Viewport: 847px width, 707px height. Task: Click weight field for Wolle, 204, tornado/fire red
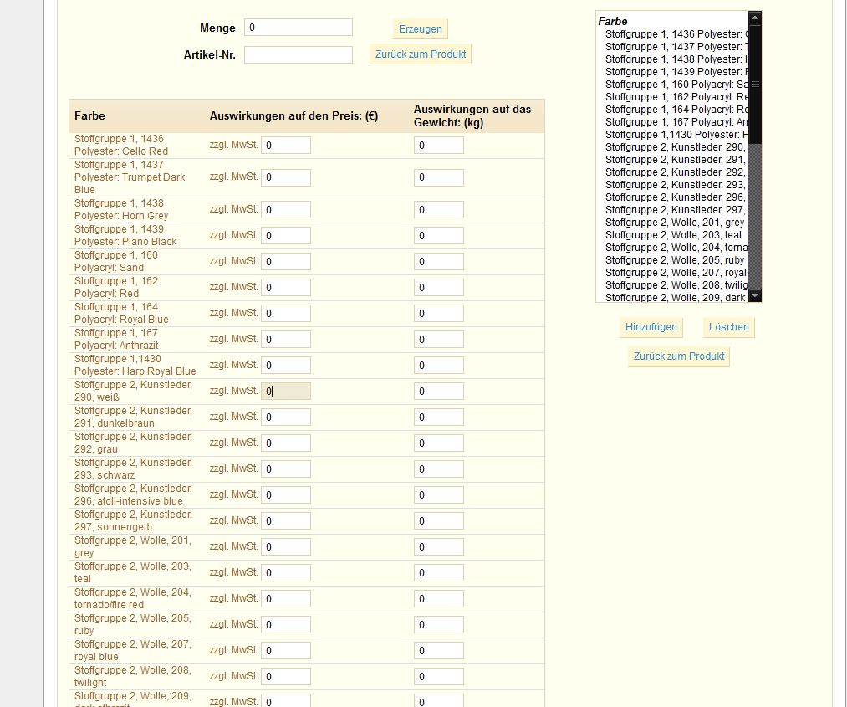click(439, 599)
